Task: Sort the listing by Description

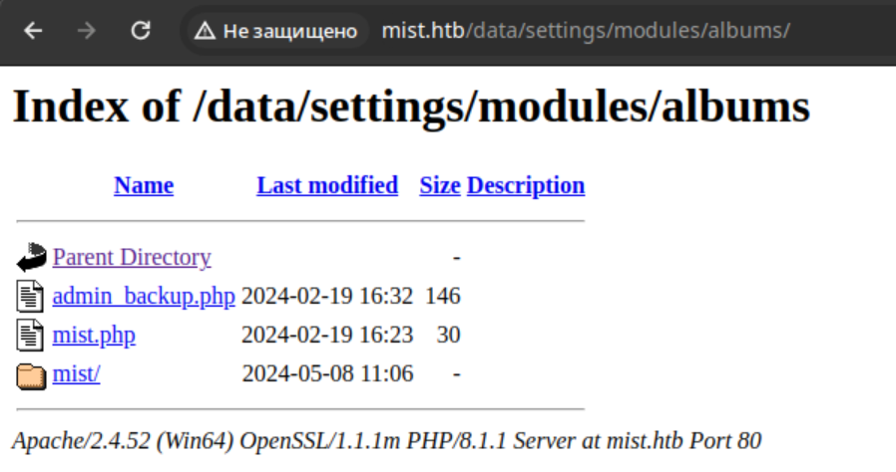Action: pos(526,186)
